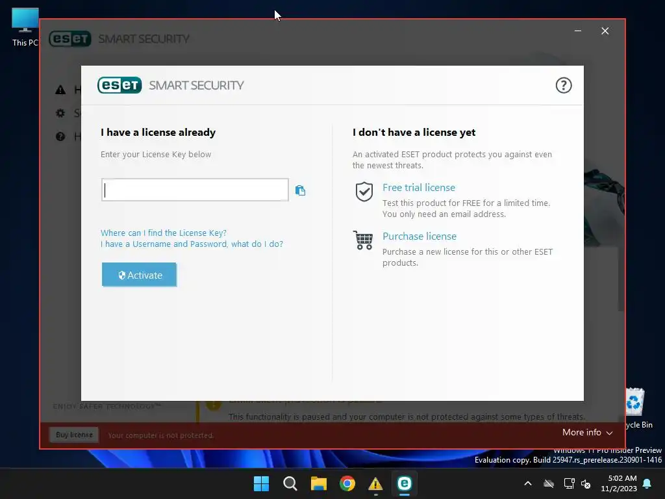The image size is (665, 499).
Task: Click the cloud sync tray icon
Action: tap(548, 483)
